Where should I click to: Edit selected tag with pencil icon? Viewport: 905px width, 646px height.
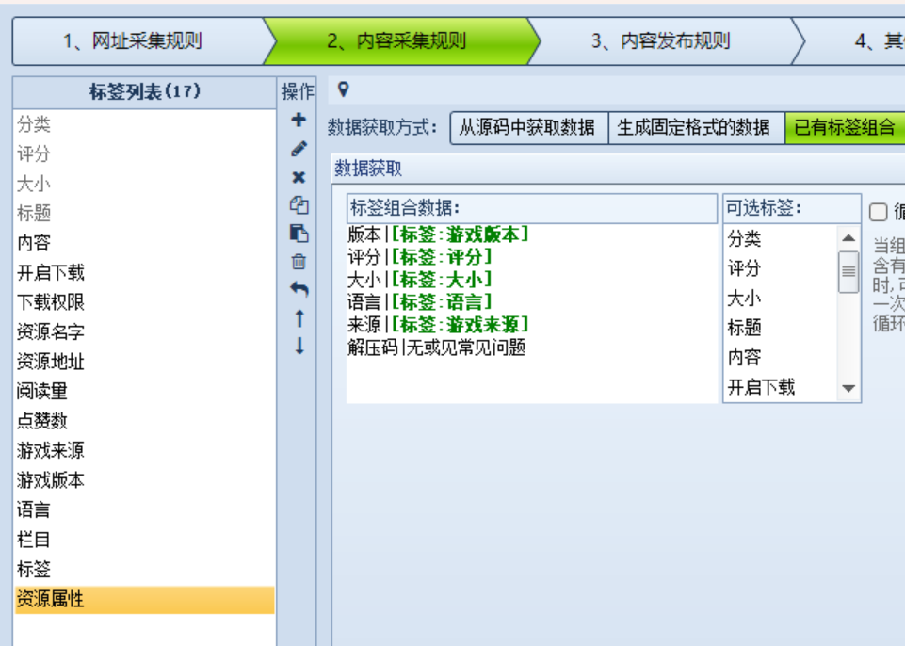click(299, 149)
